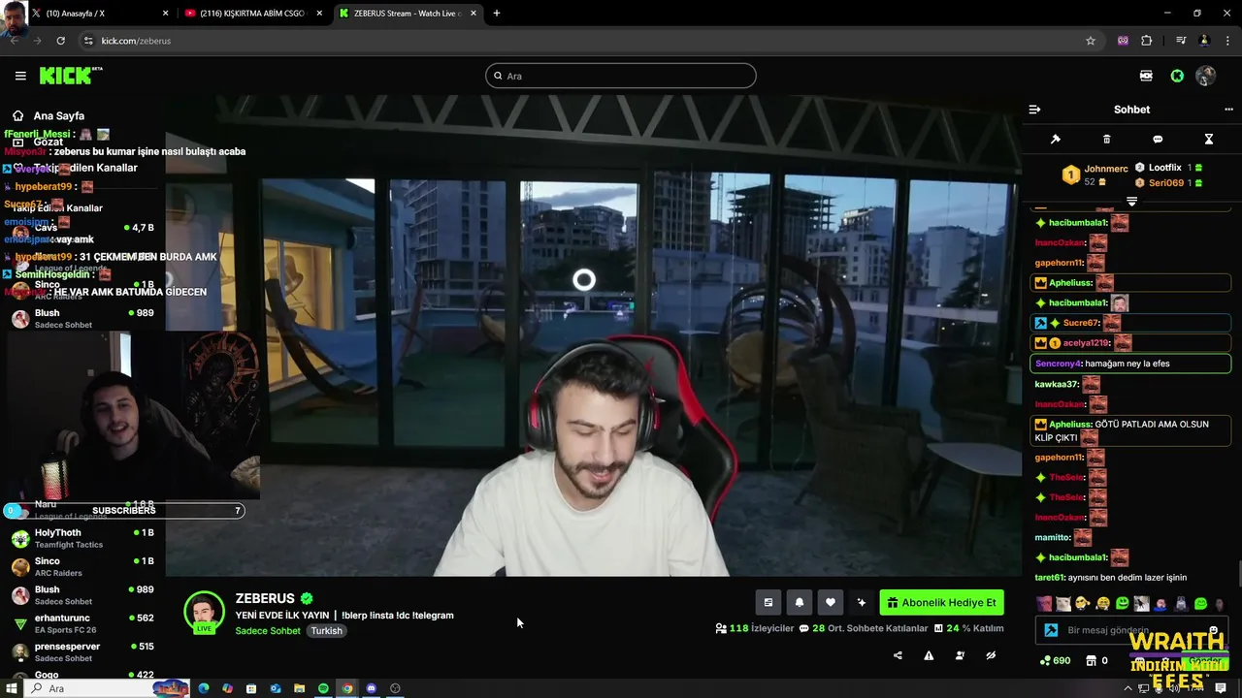This screenshot has width=1242, height=698.
Task: Open channel points balance 690
Action: coord(1055,660)
